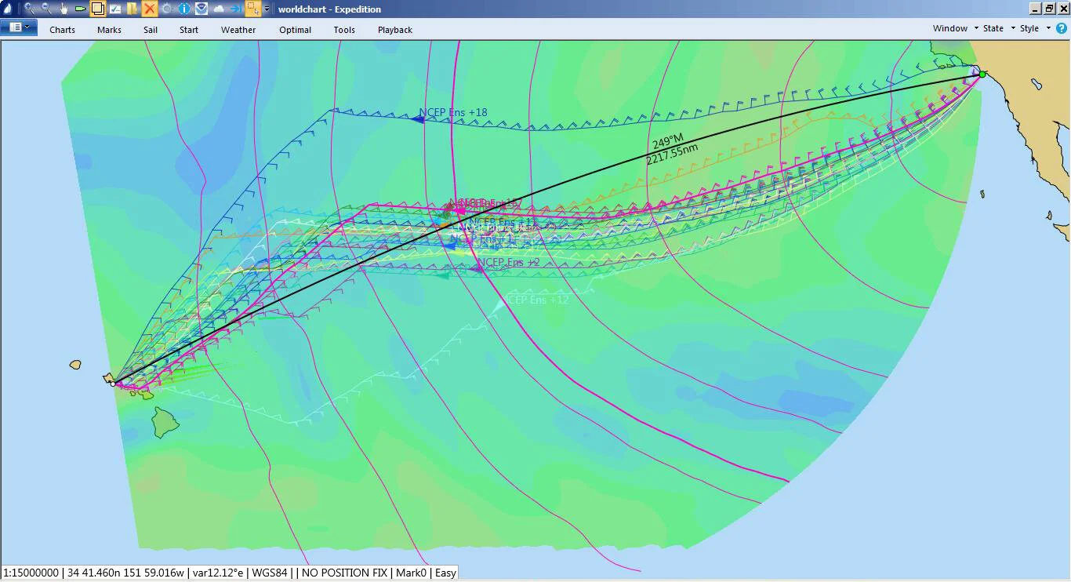Viewport: 1071px width, 582px height.
Task: Click the red X delete icon
Action: tap(149, 9)
